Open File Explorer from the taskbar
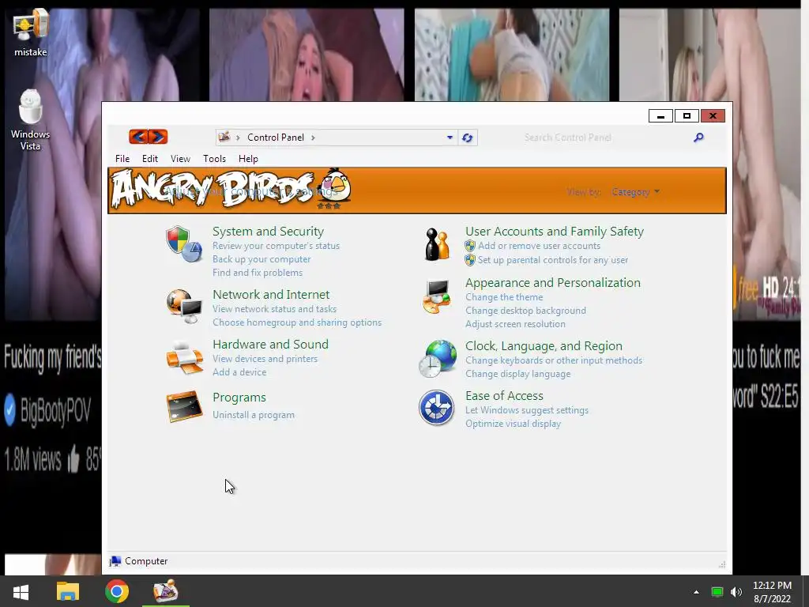Image resolution: width=809 pixels, height=607 pixels. [x=68, y=591]
